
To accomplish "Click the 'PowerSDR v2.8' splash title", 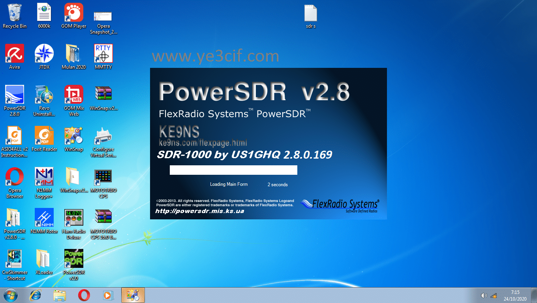I will [254, 92].
